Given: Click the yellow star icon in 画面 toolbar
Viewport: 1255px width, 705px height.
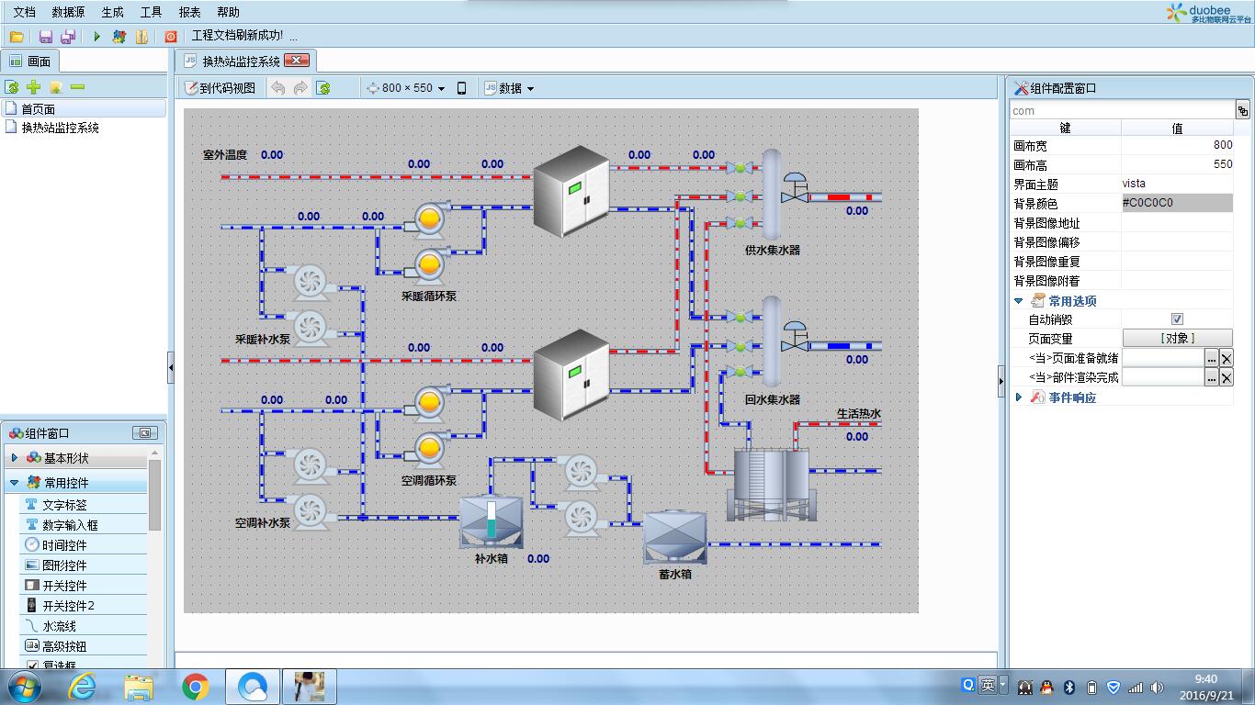Looking at the screenshot, I should (56, 87).
